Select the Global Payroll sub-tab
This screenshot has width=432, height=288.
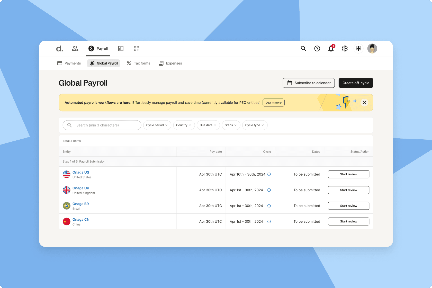(104, 63)
